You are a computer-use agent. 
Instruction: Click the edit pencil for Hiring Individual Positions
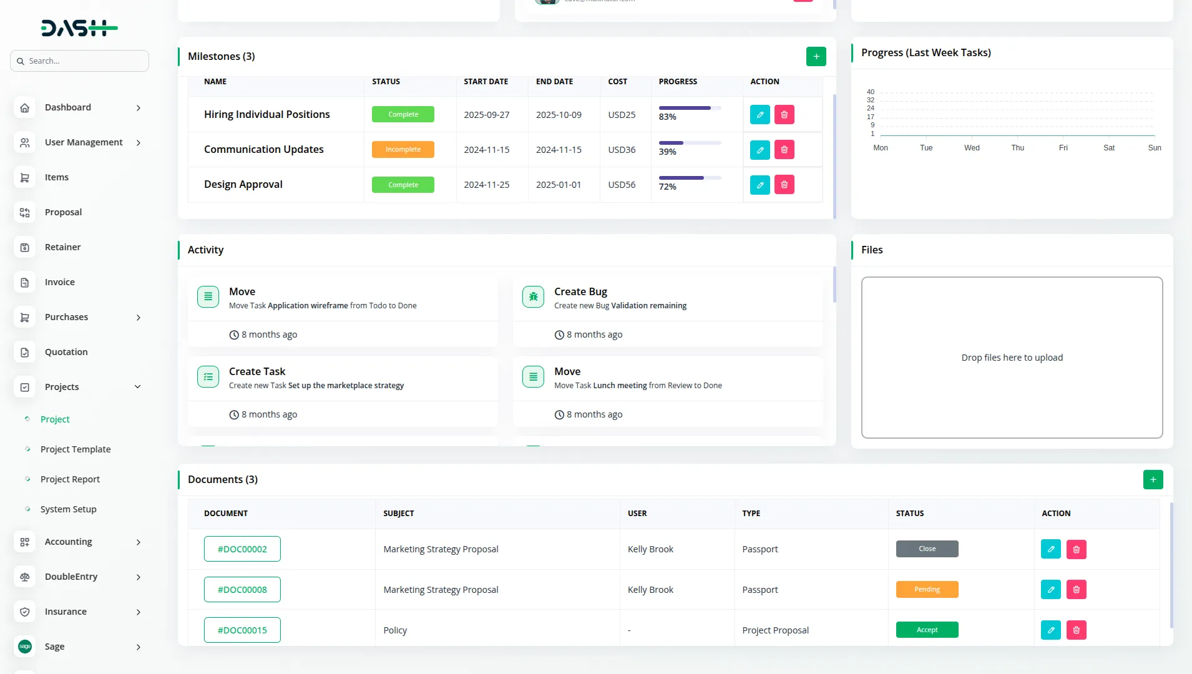point(760,114)
